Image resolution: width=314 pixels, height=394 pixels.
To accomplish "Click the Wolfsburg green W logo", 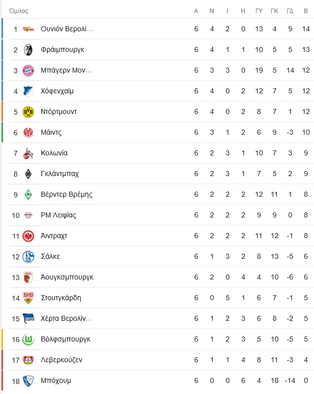I will (x=28, y=340).
